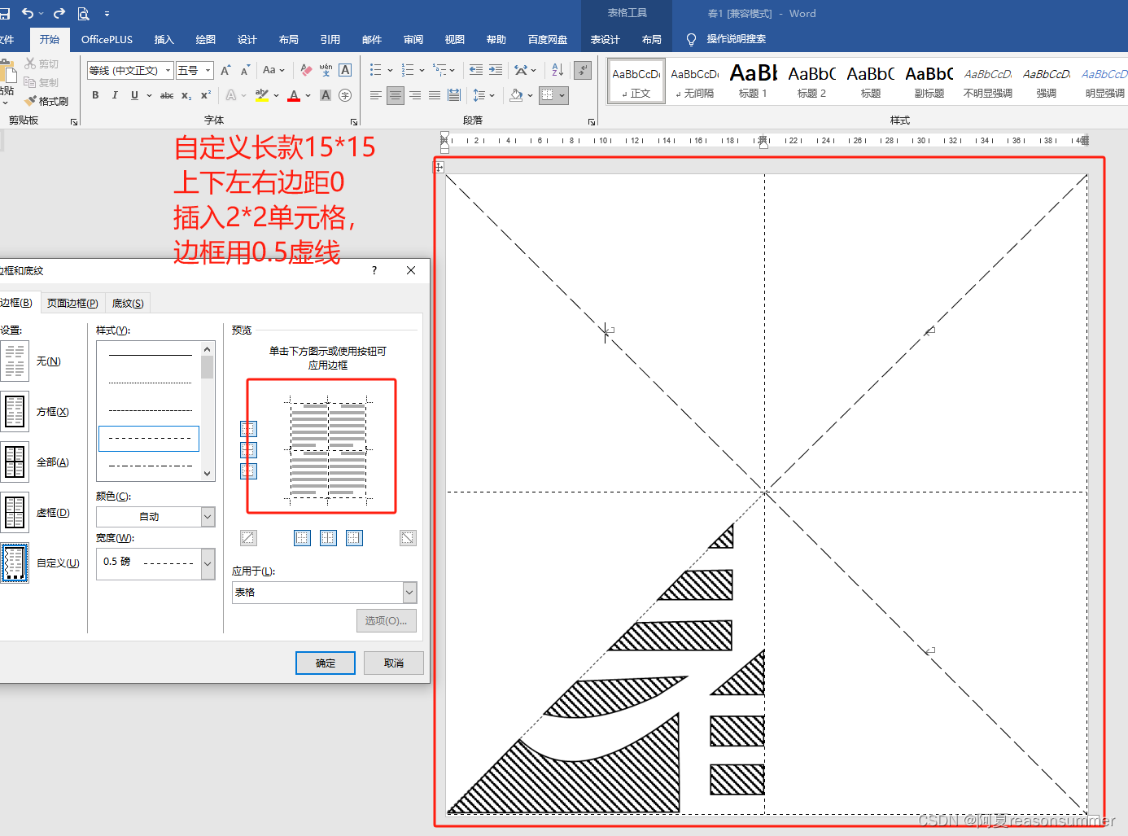The image size is (1128, 836).
Task: Click the Sort A-Z icon
Action: click(557, 70)
